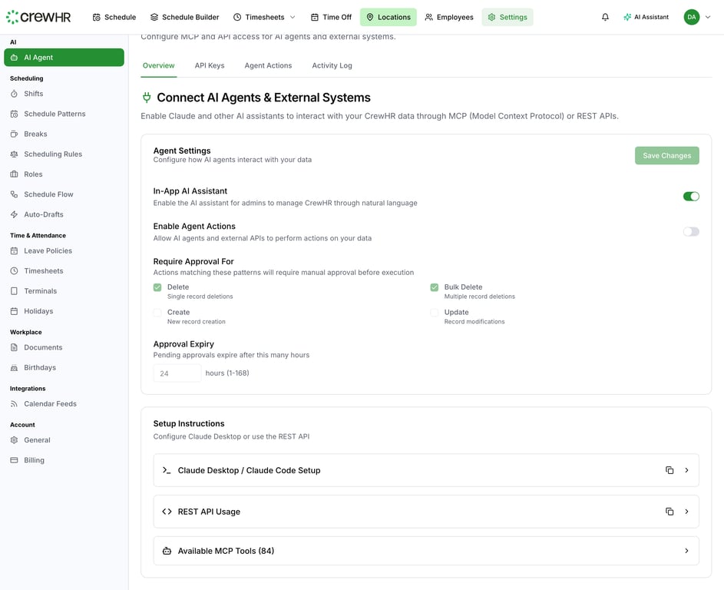The width and height of the screenshot is (724, 590).
Task: Enable the Agent Actions toggle
Action: pos(690,230)
